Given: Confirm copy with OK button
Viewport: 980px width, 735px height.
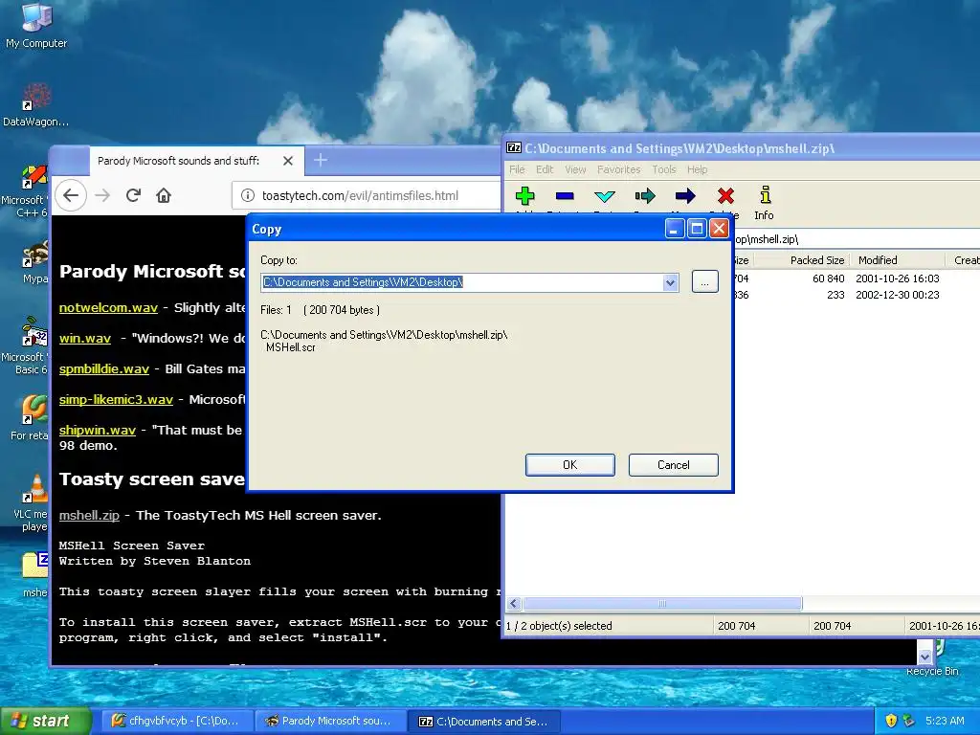Looking at the screenshot, I should pyautogui.click(x=570, y=465).
